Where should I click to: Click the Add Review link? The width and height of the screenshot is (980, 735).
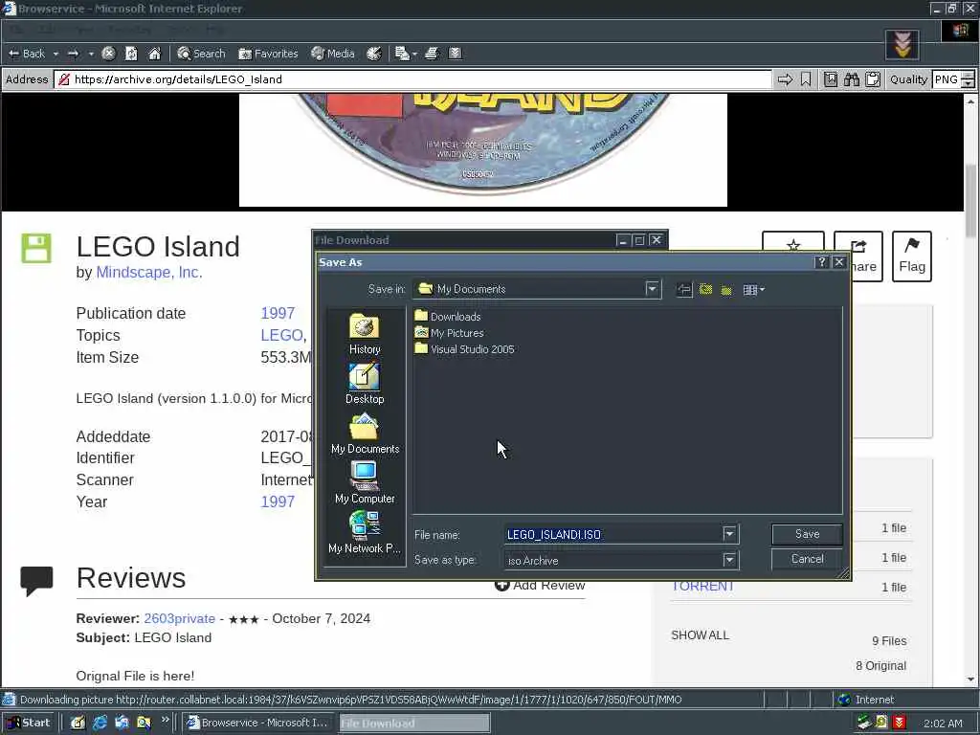coord(540,586)
